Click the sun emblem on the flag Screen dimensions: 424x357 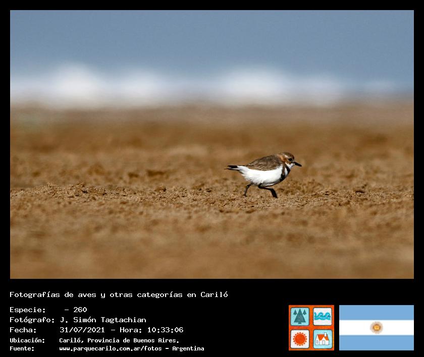376,328
